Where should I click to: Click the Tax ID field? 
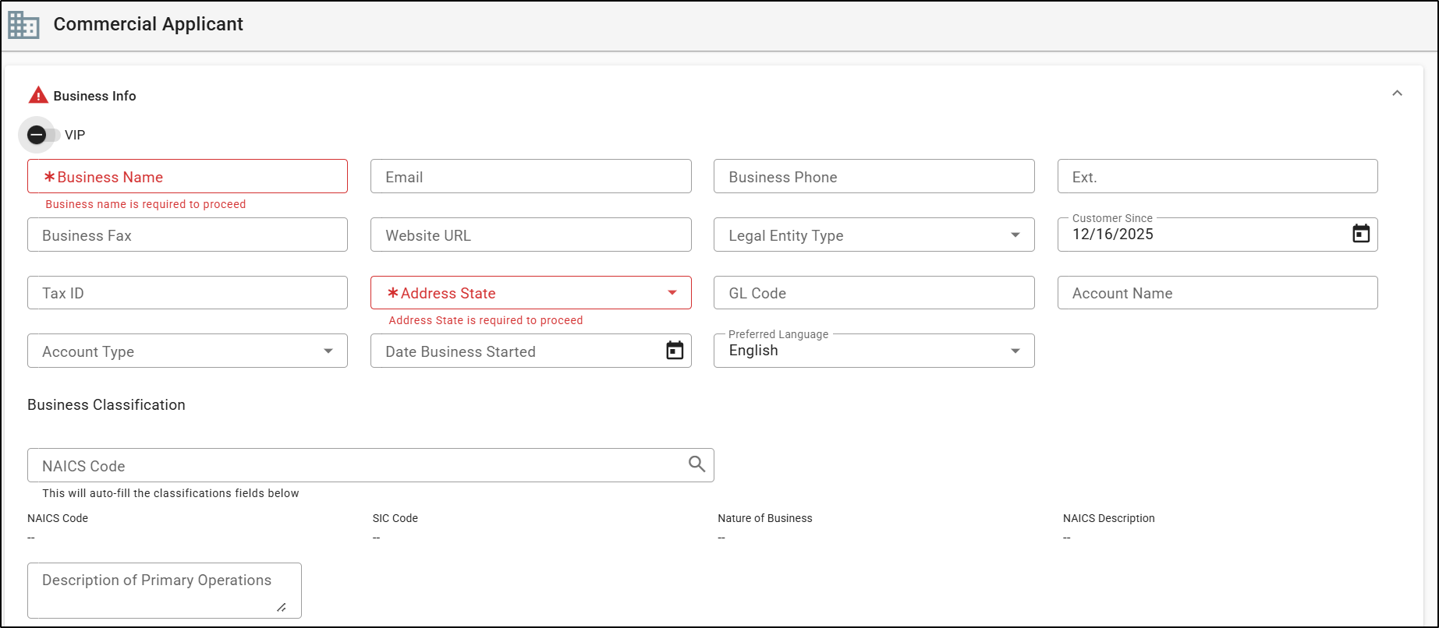pyautogui.click(x=187, y=293)
